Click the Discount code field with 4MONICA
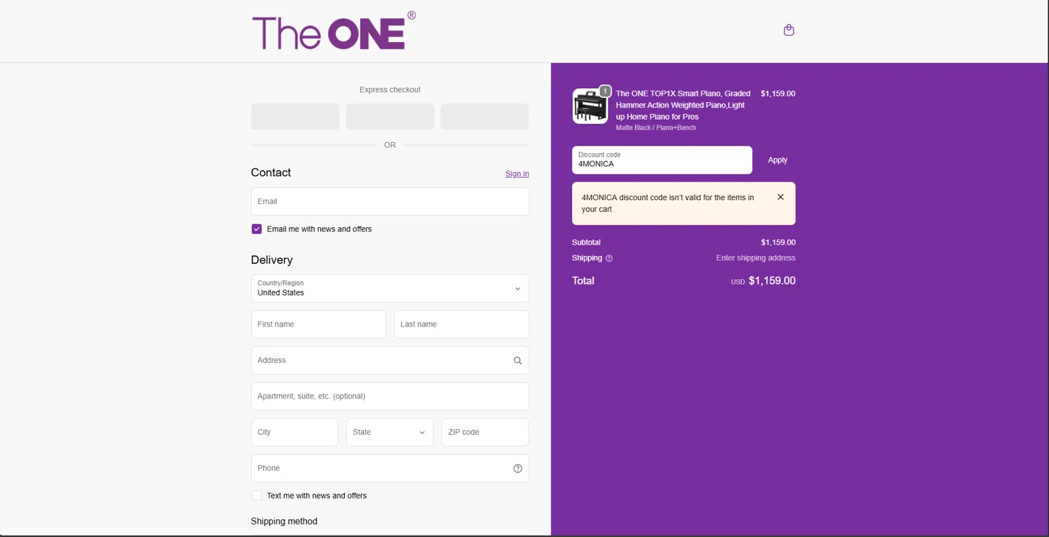 pyautogui.click(x=662, y=160)
